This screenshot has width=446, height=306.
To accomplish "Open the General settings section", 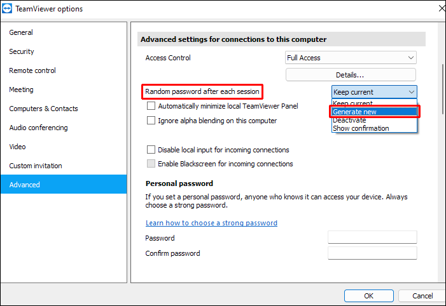I will tap(21, 32).
